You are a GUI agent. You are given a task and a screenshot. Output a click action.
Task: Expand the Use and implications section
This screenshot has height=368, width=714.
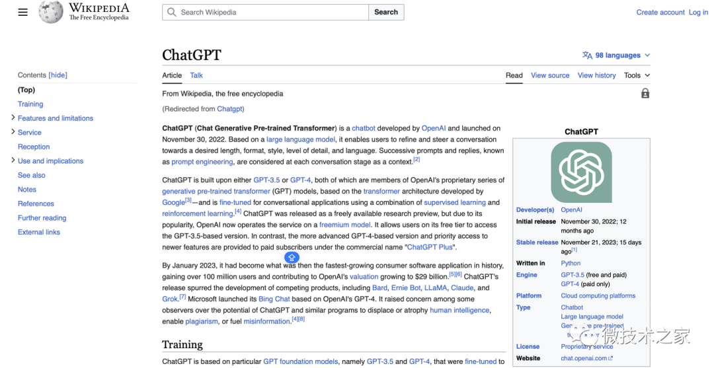pyautogui.click(x=13, y=161)
